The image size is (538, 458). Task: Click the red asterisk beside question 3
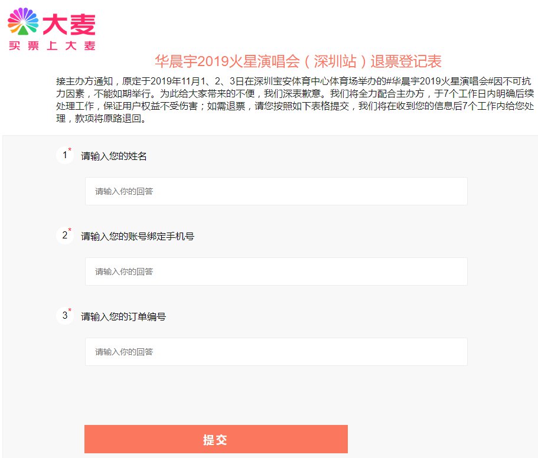click(69, 310)
